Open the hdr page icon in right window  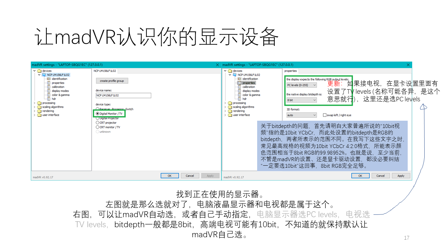pyautogui.click(x=239, y=99)
